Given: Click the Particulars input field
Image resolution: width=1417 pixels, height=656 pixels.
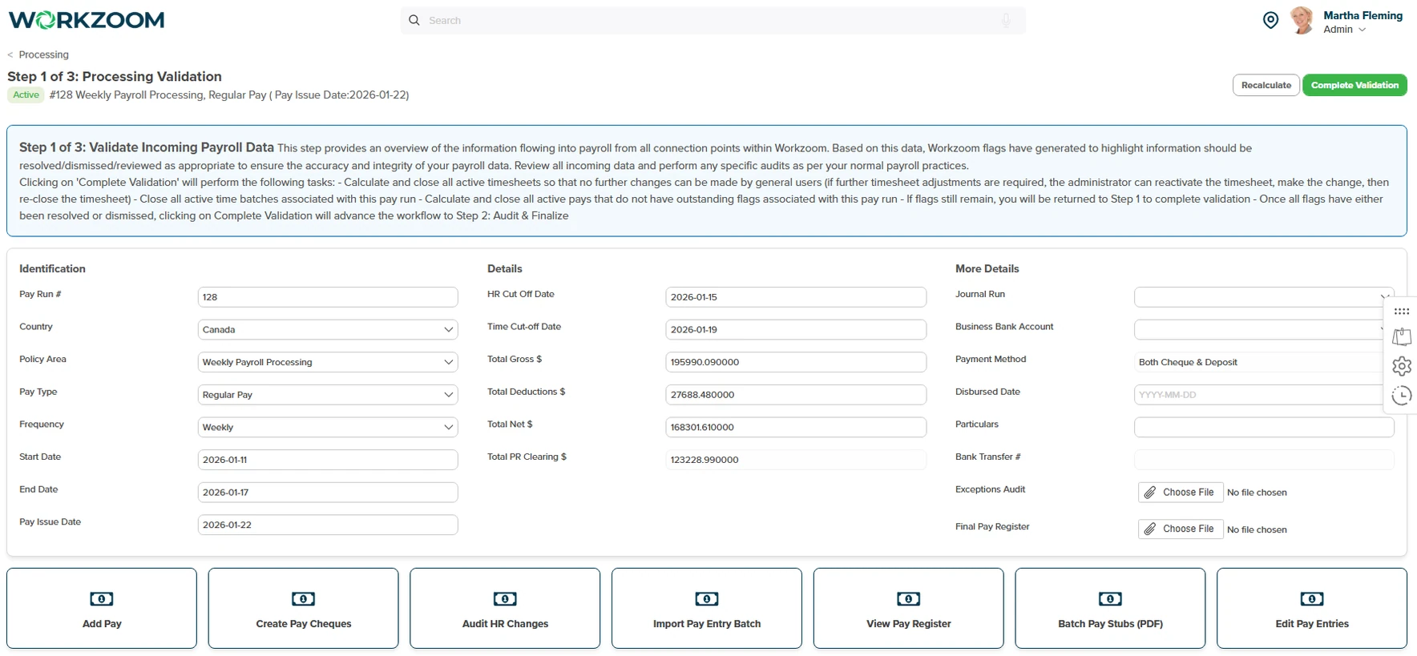Looking at the screenshot, I should 1264,427.
